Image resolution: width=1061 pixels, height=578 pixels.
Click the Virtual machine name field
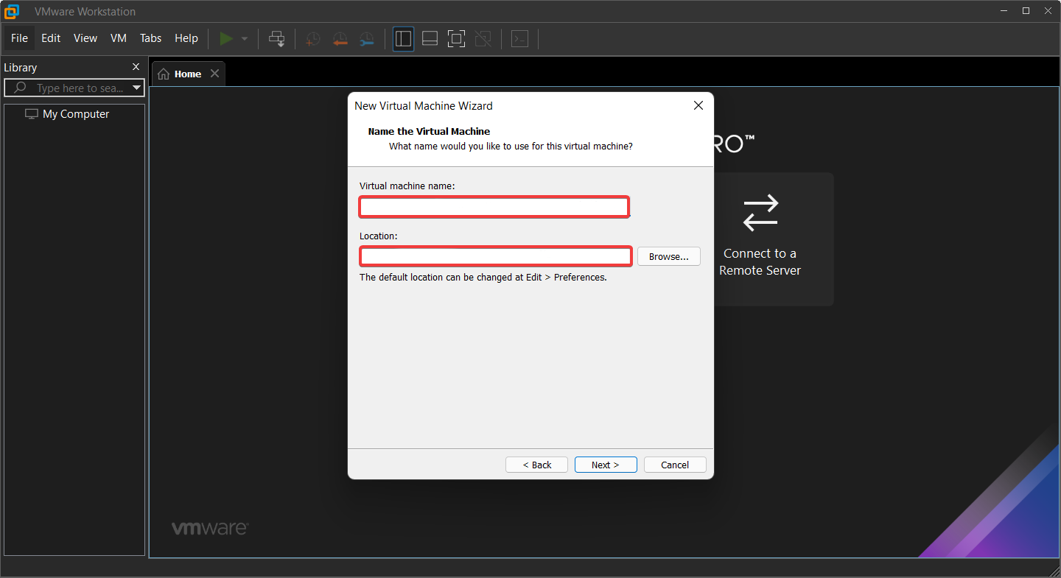pyautogui.click(x=494, y=207)
